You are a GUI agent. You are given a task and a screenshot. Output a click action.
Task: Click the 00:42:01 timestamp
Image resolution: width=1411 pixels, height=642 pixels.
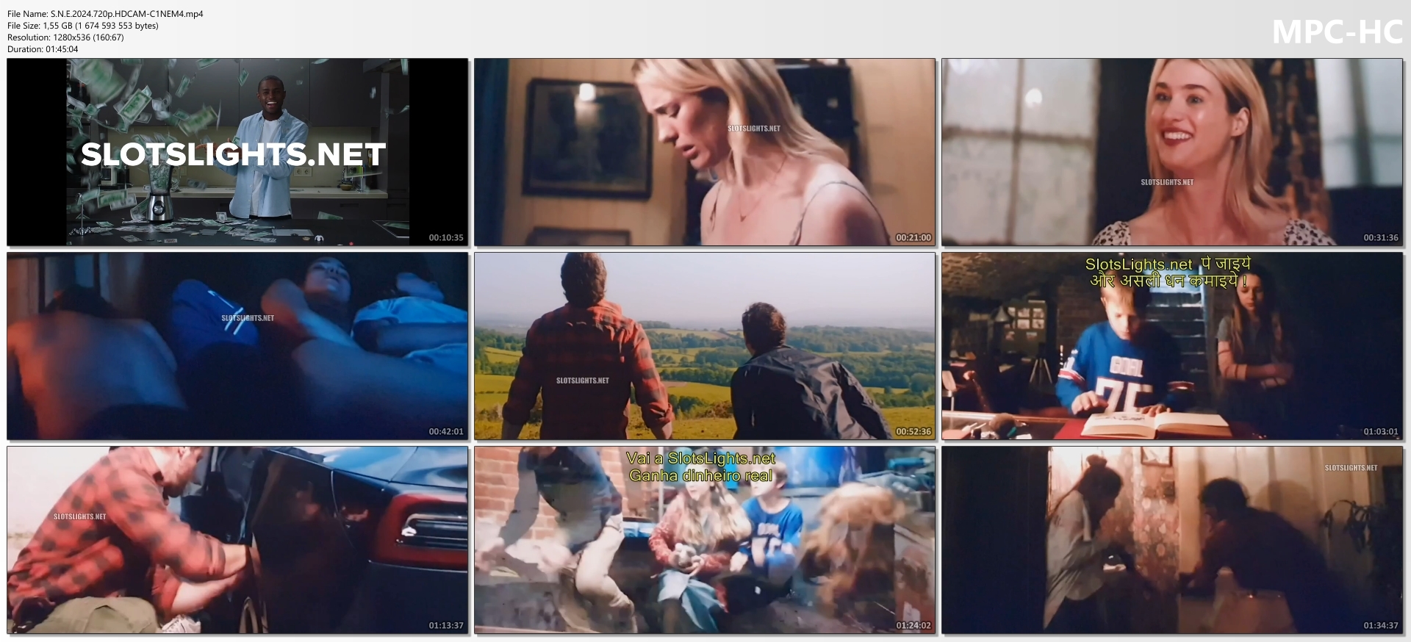(x=446, y=432)
